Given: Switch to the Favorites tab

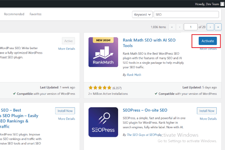Looking at the screenshot, I should 36,14.
